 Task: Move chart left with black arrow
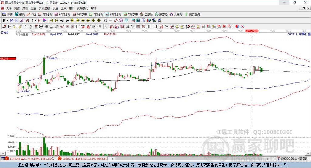point(62,21)
